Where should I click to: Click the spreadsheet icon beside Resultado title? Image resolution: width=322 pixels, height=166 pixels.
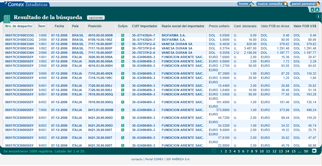(7, 19)
